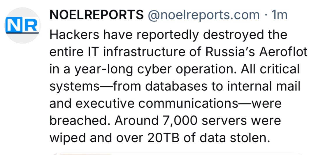Click the word infrastructure in the post
The image size is (316, 155).
coord(144,52)
